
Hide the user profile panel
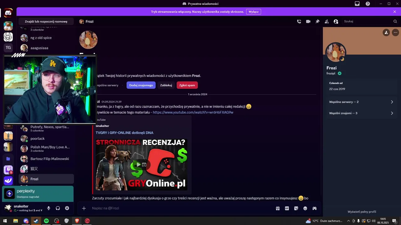[336, 22]
